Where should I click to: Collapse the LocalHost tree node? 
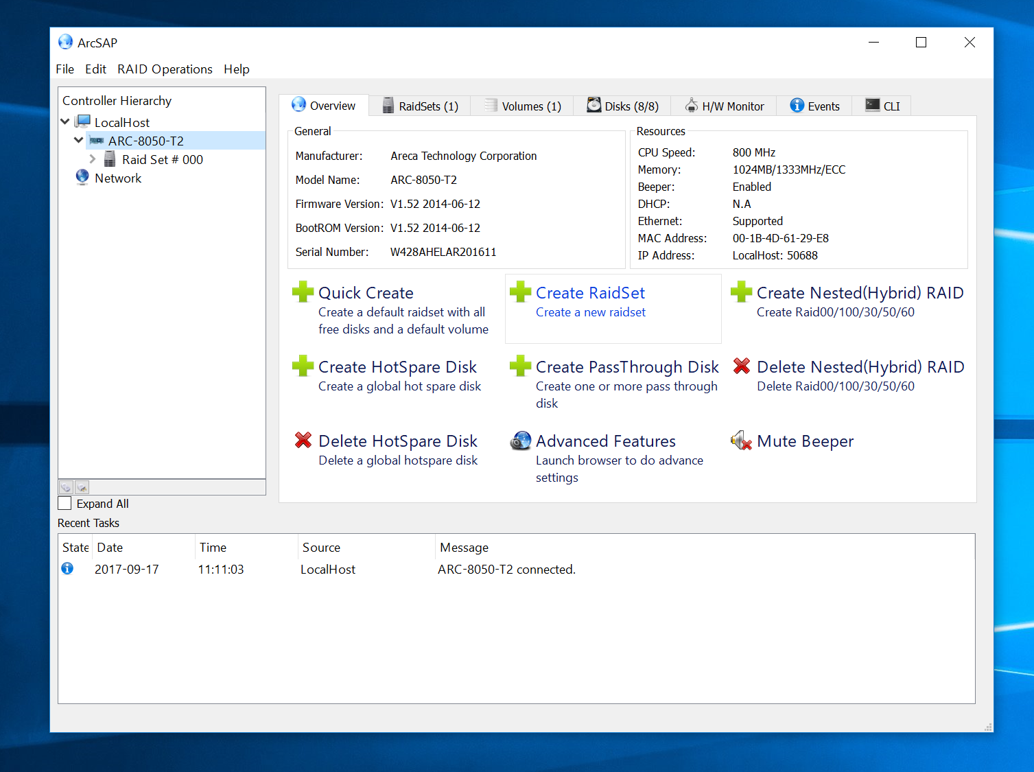[x=65, y=122]
